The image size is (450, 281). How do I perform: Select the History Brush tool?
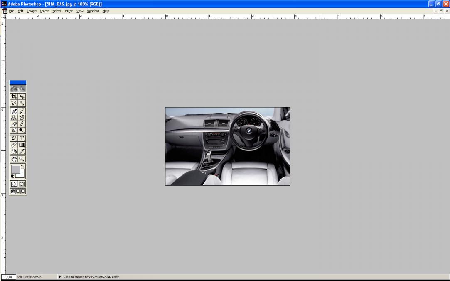[x=22, y=118]
